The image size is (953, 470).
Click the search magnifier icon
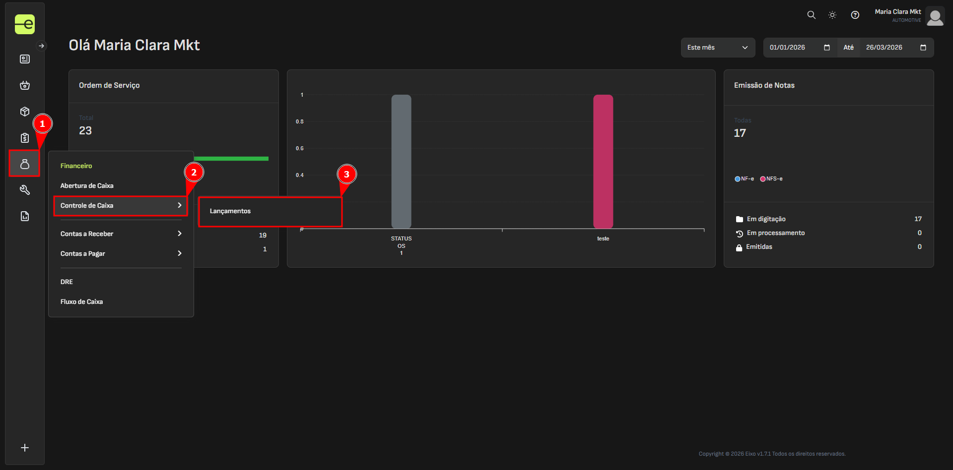point(811,15)
